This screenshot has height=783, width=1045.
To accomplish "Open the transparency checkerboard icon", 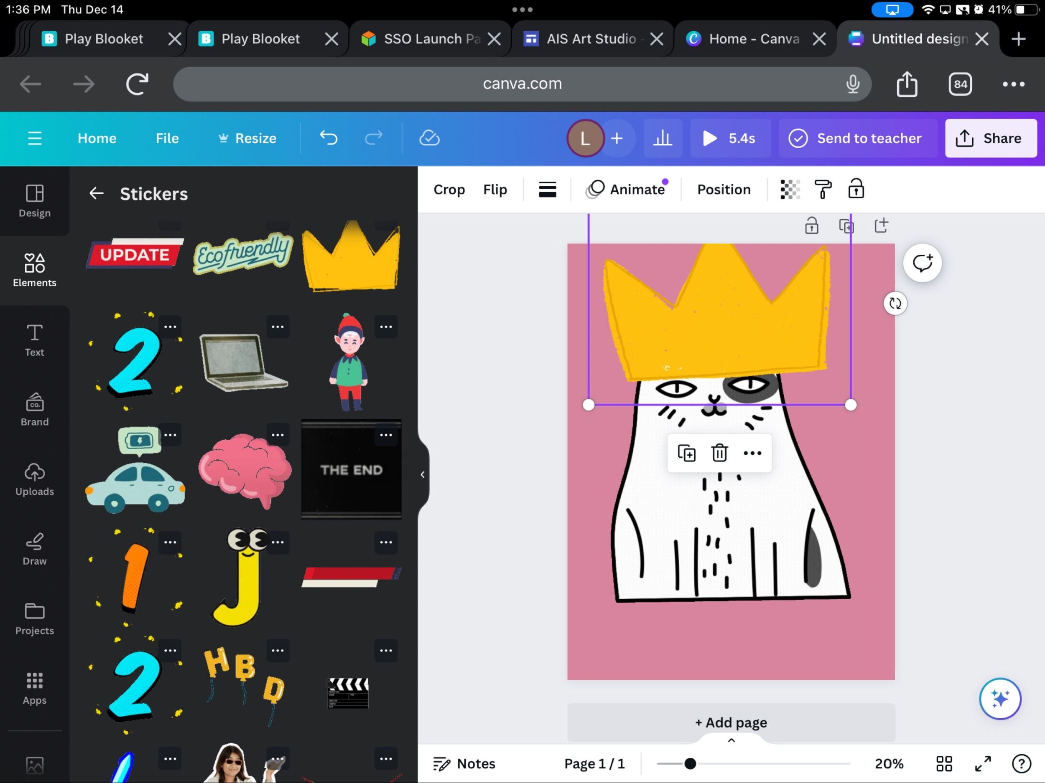I will (x=790, y=189).
